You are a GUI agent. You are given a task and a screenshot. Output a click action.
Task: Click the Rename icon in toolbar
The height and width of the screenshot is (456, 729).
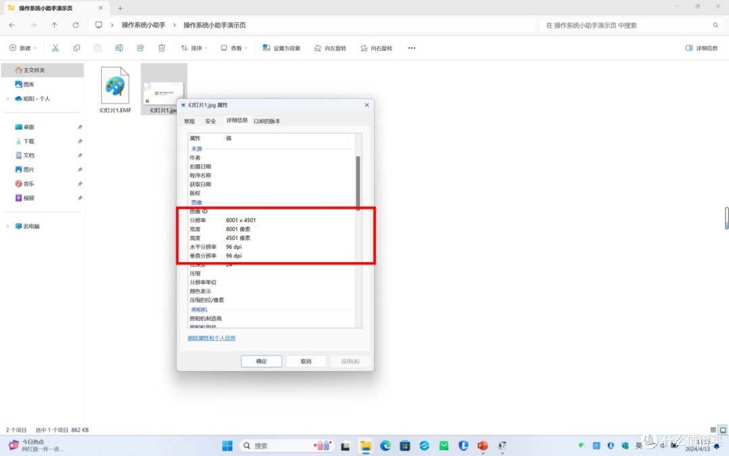(x=119, y=48)
